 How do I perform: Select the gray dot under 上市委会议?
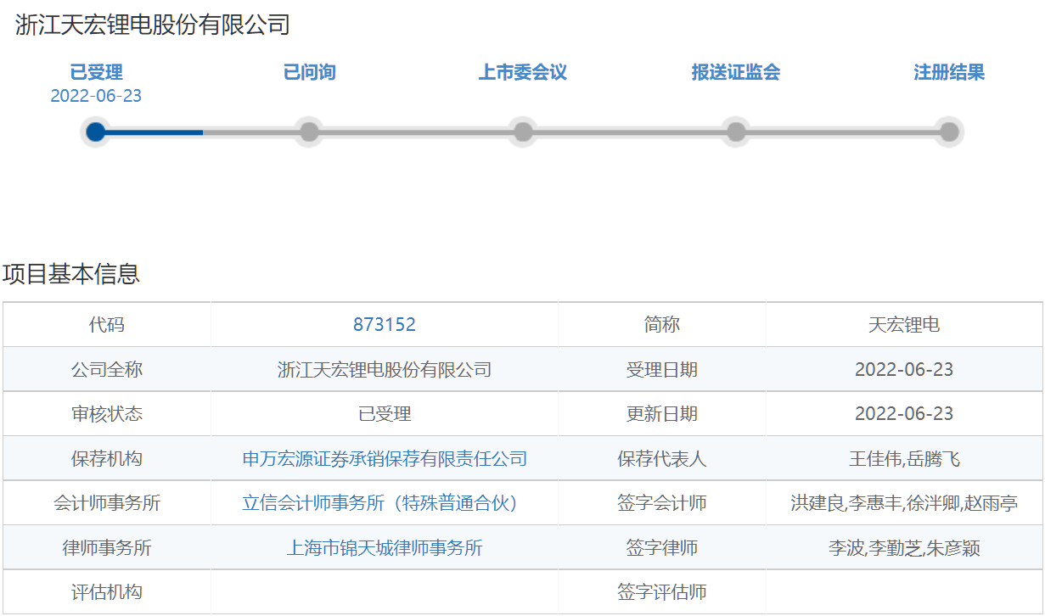pos(523,132)
